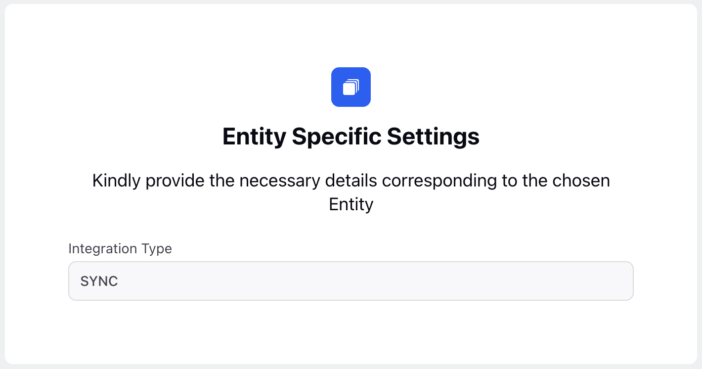This screenshot has height=369, width=702.
Task: Click the Integration Type input field
Action: (351, 281)
